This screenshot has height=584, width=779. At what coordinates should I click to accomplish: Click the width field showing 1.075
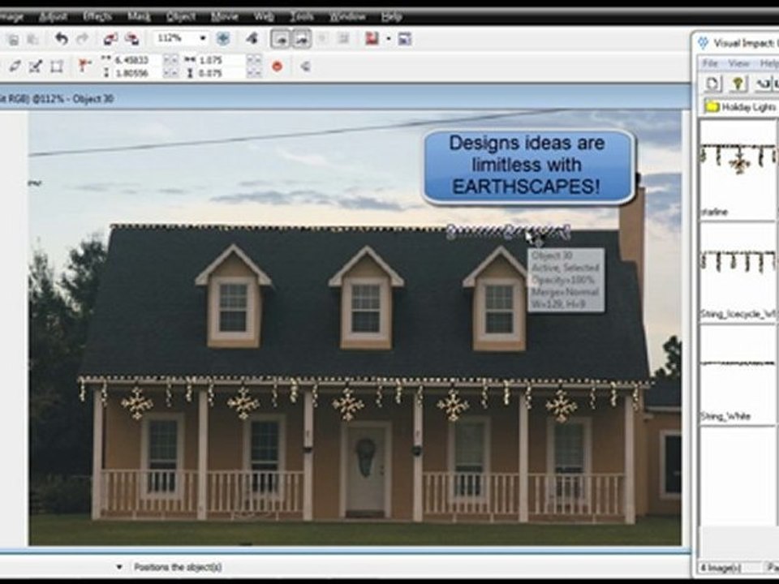[222, 60]
